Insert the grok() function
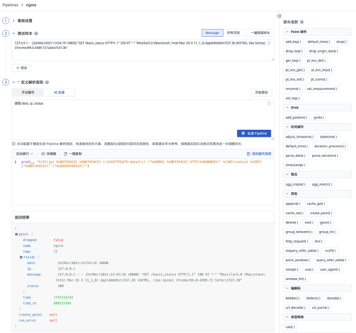Image resolution: width=356 pixels, height=333 pixels. [318, 117]
